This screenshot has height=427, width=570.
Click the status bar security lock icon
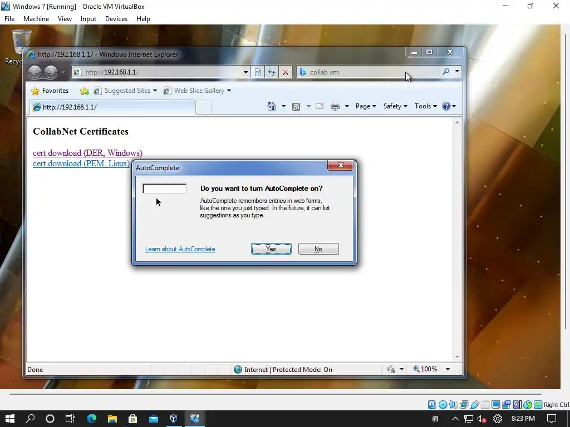tap(391, 369)
